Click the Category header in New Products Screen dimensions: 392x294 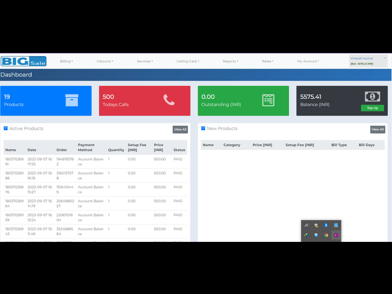pyautogui.click(x=232, y=145)
